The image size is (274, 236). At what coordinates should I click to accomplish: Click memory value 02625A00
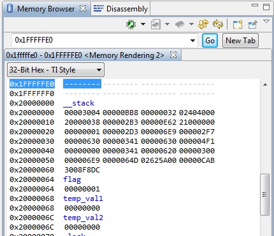[x=159, y=160]
